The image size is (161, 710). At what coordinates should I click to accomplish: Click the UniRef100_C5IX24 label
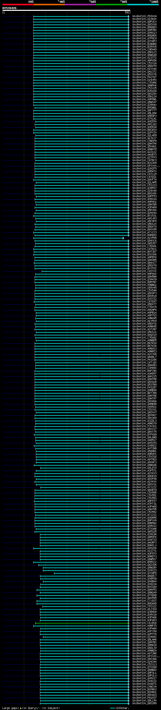coord(144,63)
